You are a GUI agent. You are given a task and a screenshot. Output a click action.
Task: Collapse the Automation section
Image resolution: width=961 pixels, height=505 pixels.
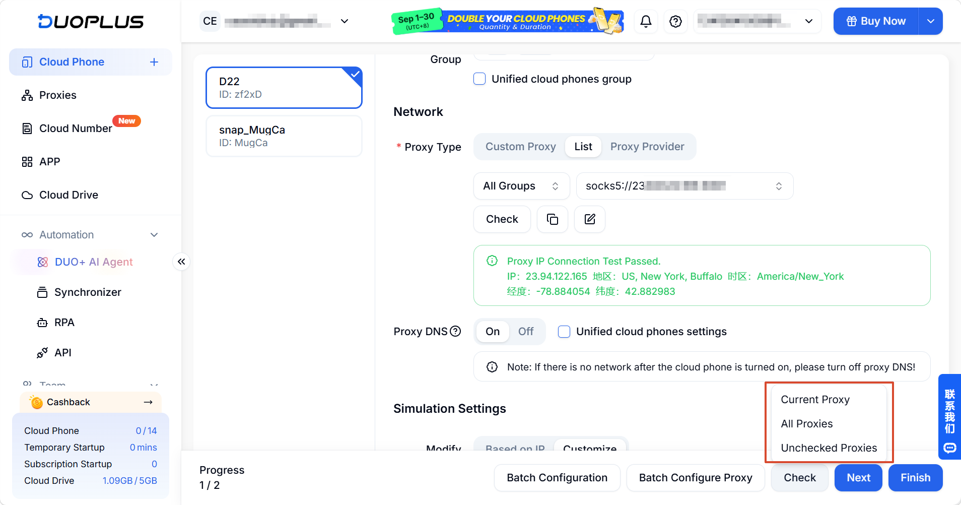154,235
